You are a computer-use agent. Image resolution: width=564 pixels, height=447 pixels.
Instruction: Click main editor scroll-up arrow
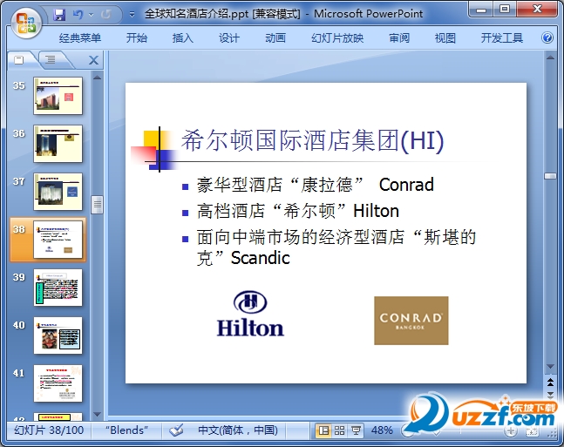tap(550, 58)
